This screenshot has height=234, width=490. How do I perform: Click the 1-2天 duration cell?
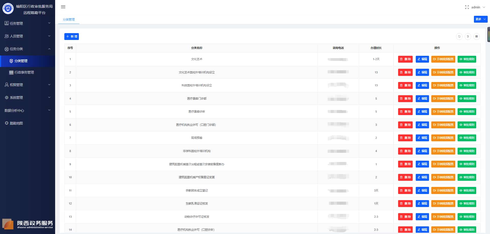coord(376,59)
